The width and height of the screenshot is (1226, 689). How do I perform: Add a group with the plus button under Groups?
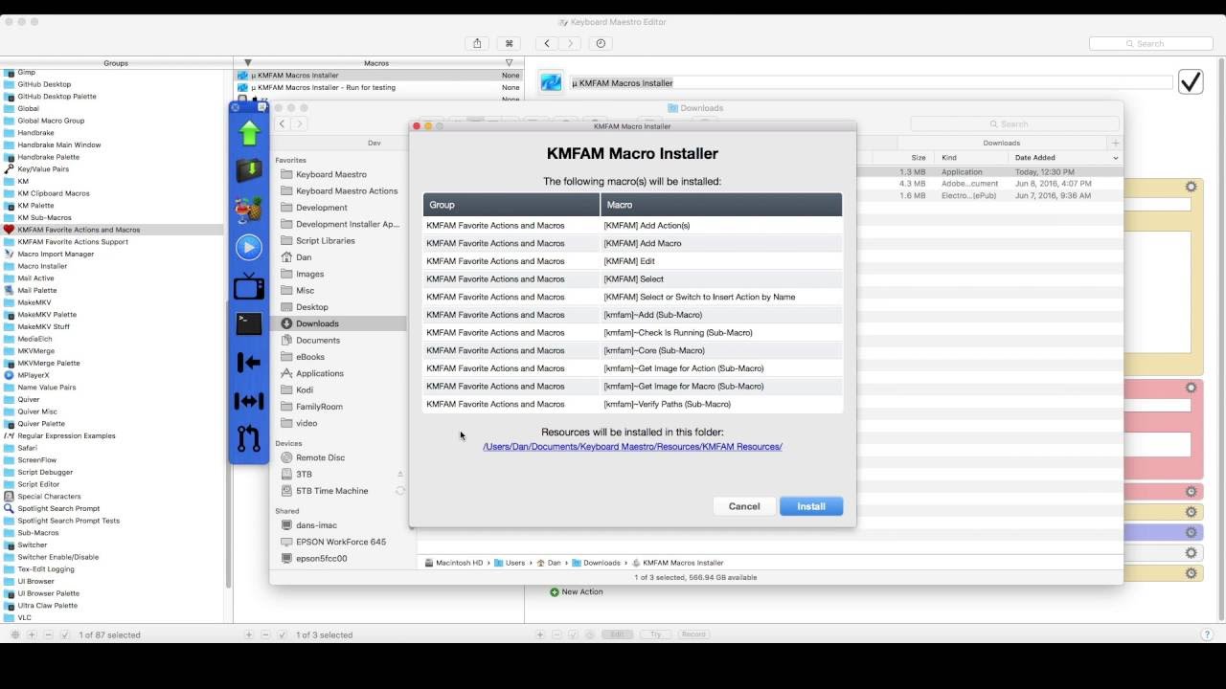[x=32, y=634]
